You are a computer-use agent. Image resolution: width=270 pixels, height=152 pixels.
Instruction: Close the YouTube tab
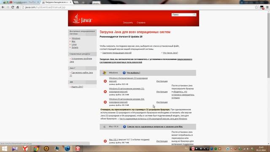pos(38,2)
